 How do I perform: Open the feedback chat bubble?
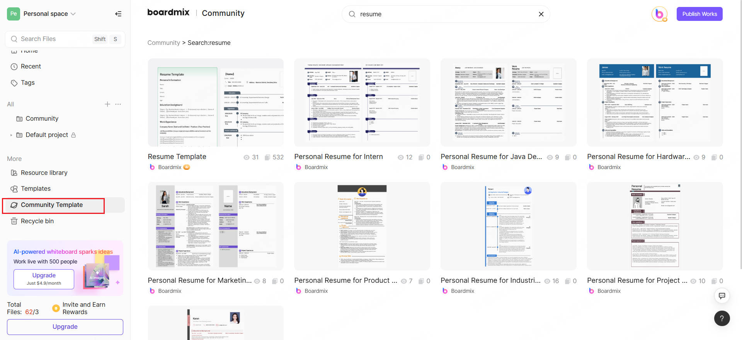pos(722,296)
